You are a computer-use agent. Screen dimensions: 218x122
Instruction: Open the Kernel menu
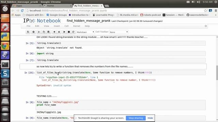tap(77, 26)
